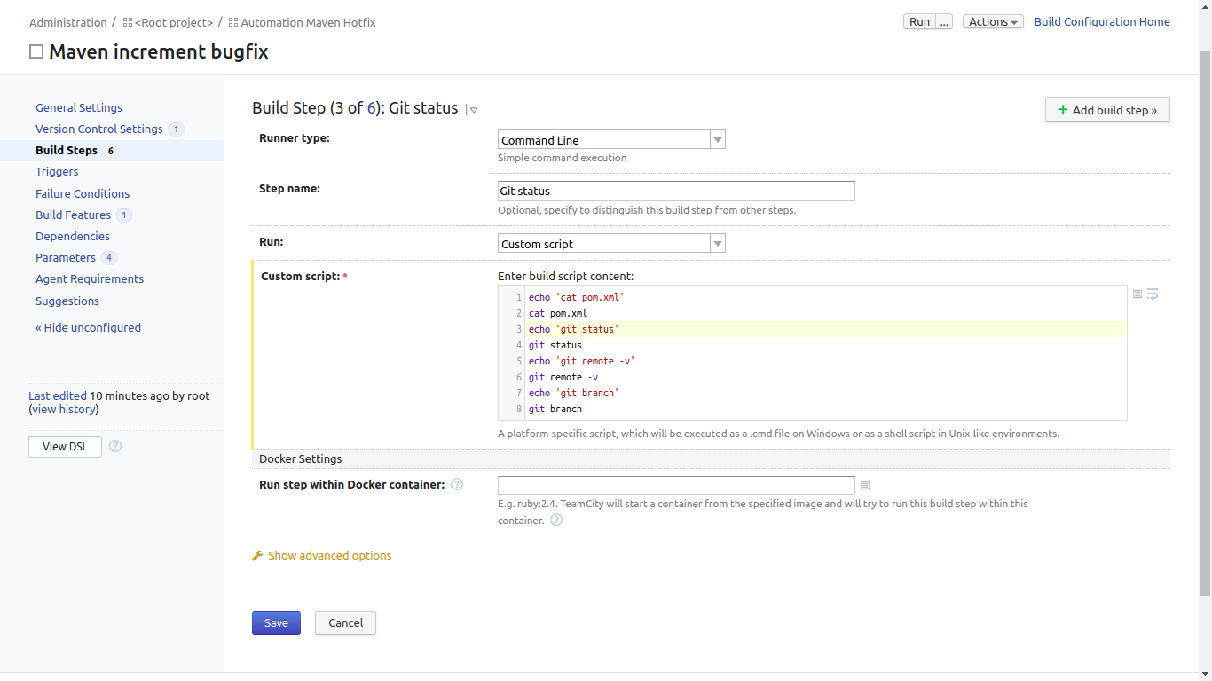The width and height of the screenshot is (1212, 681).
Task: Click the Save button
Action: pyautogui.click(x=276, y=623)
